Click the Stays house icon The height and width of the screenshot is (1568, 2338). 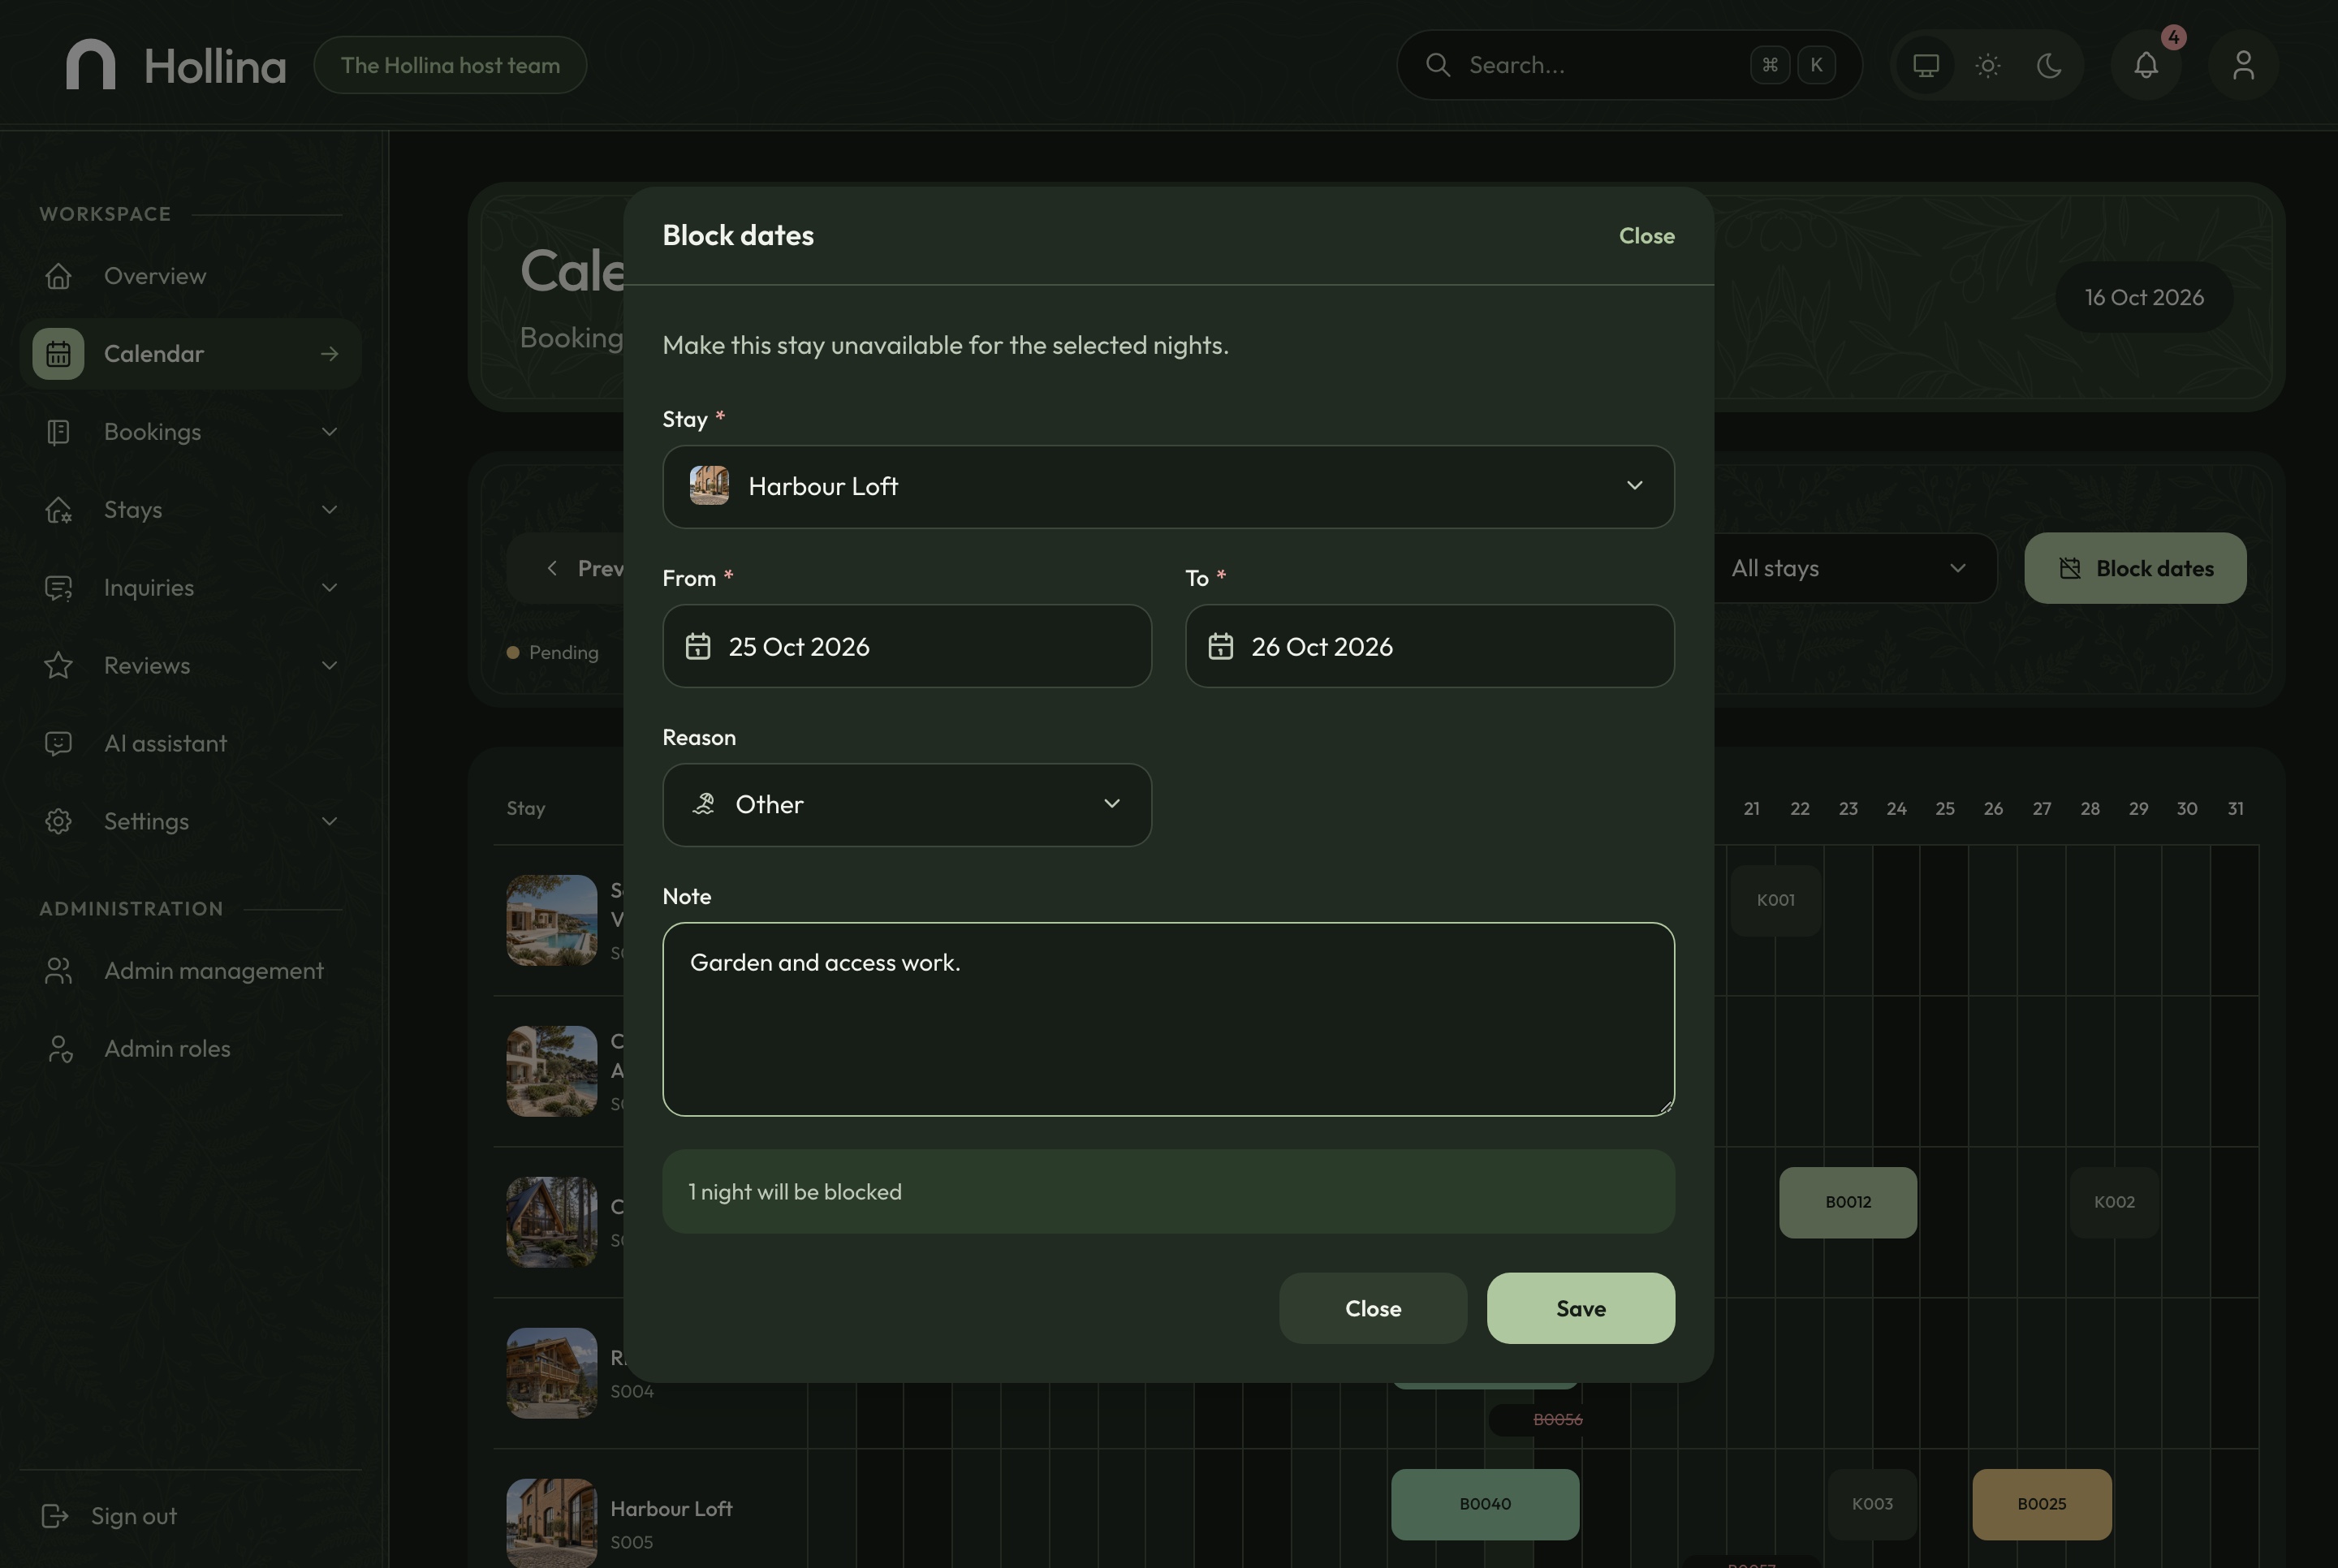[58, 510]
